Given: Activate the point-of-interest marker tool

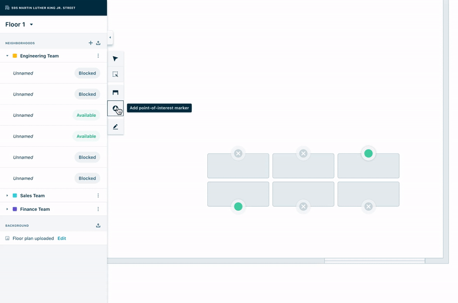Looking at the screenshot, I should 116,108.
